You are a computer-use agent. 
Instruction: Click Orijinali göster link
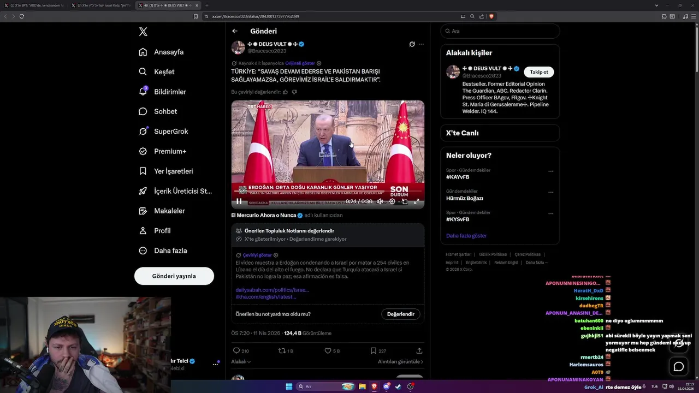pyautogui.click(x=300, y=63)
